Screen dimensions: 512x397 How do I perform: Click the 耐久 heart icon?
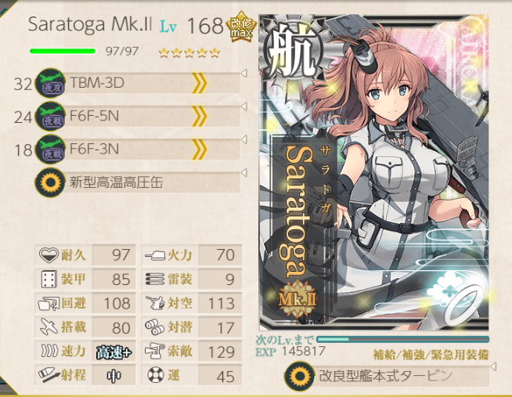point(49,254)
